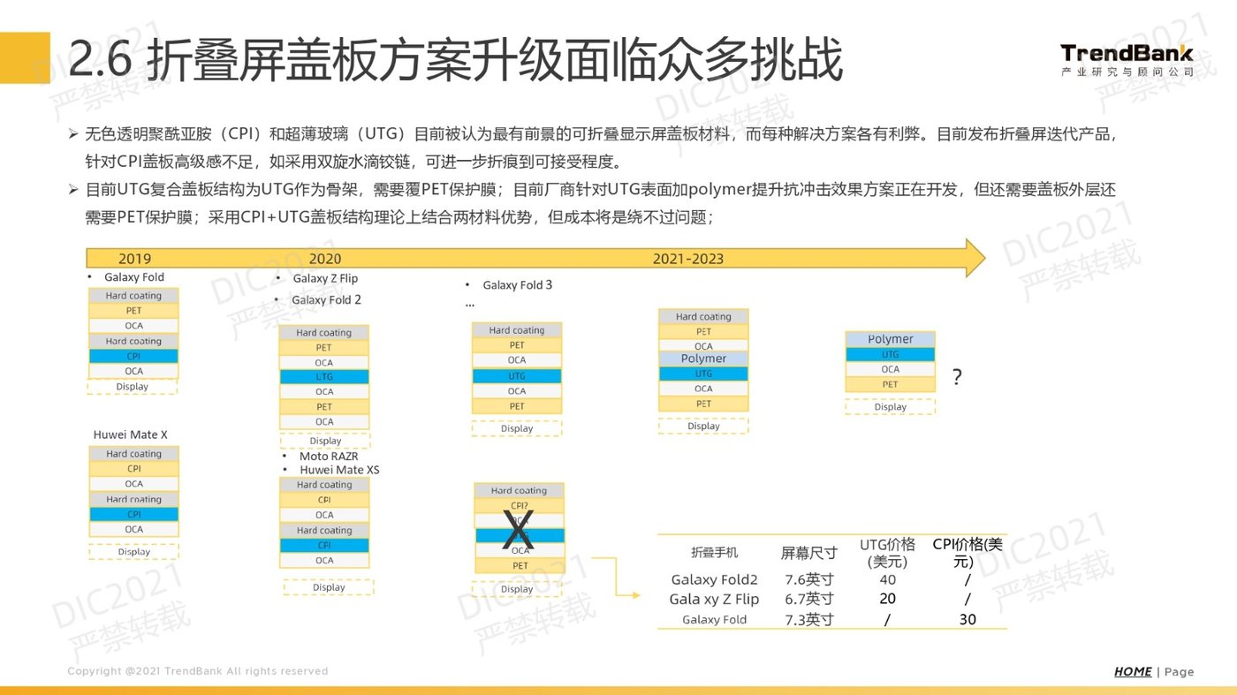Image resolution: width=1237 pixels, height=695 pixels.
Task: Click the Polymer layer in rightmost stack
Action: coord(890,339)
